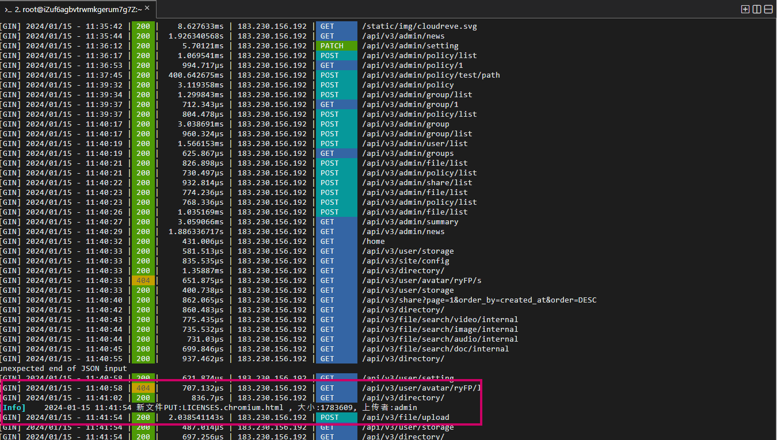Split the terminal into stacked rows
This screenshot has width=777, height=440.
point(768,9)
